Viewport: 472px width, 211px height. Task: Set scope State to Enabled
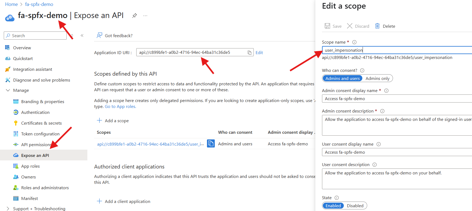point(333,206)
